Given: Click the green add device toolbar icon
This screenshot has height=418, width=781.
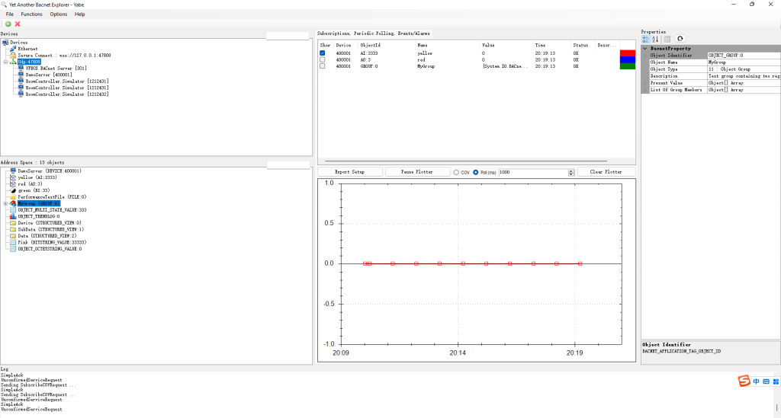Looking at the screenshot, I should click(x=8, y=24).
